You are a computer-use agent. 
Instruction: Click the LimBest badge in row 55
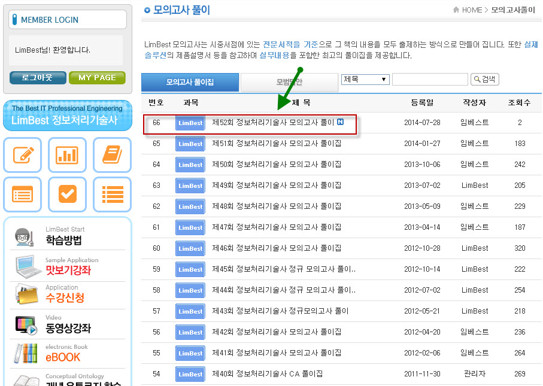tap(190, 353)
